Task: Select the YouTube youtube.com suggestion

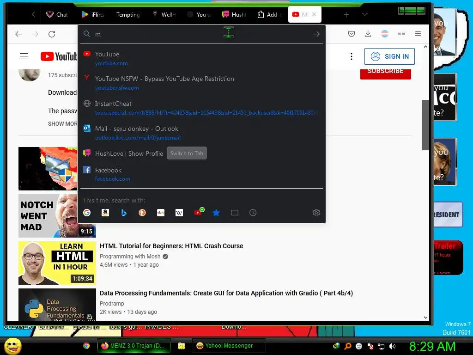Action: tap(201, 59)
